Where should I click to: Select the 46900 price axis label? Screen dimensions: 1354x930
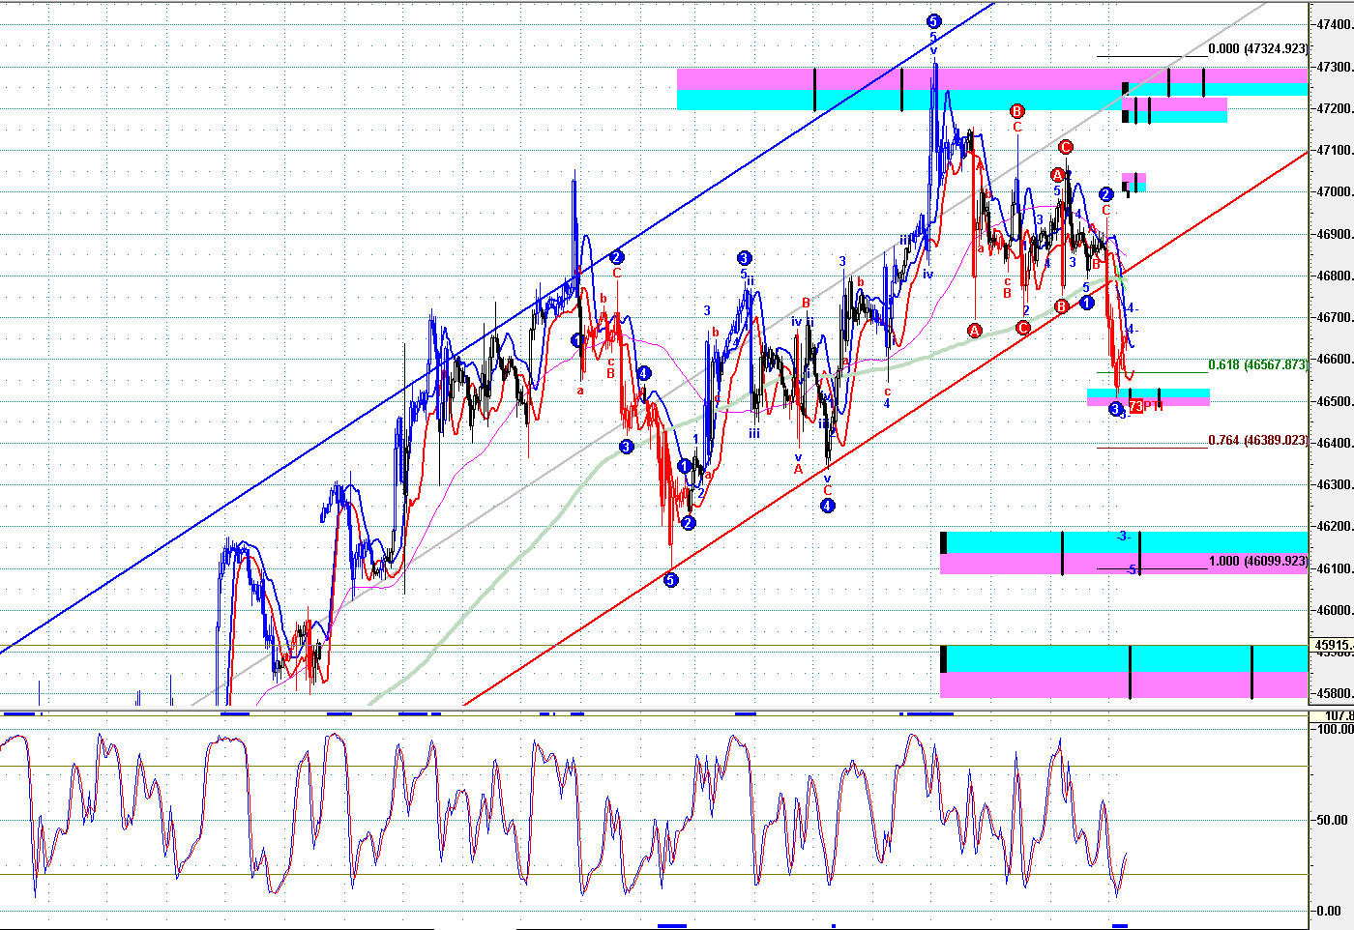[x=1335, y=234]
